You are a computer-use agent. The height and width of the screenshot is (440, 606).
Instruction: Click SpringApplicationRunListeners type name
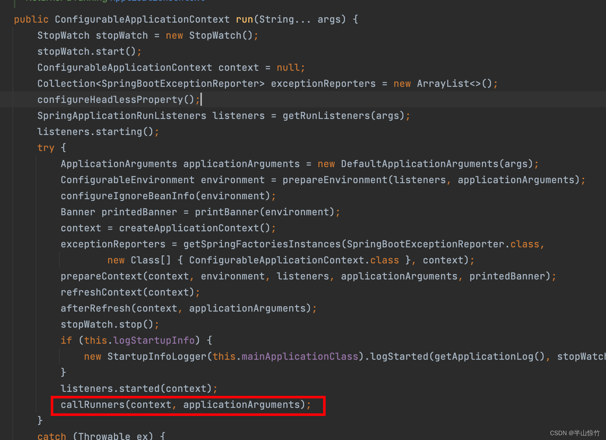click(122, 116)
